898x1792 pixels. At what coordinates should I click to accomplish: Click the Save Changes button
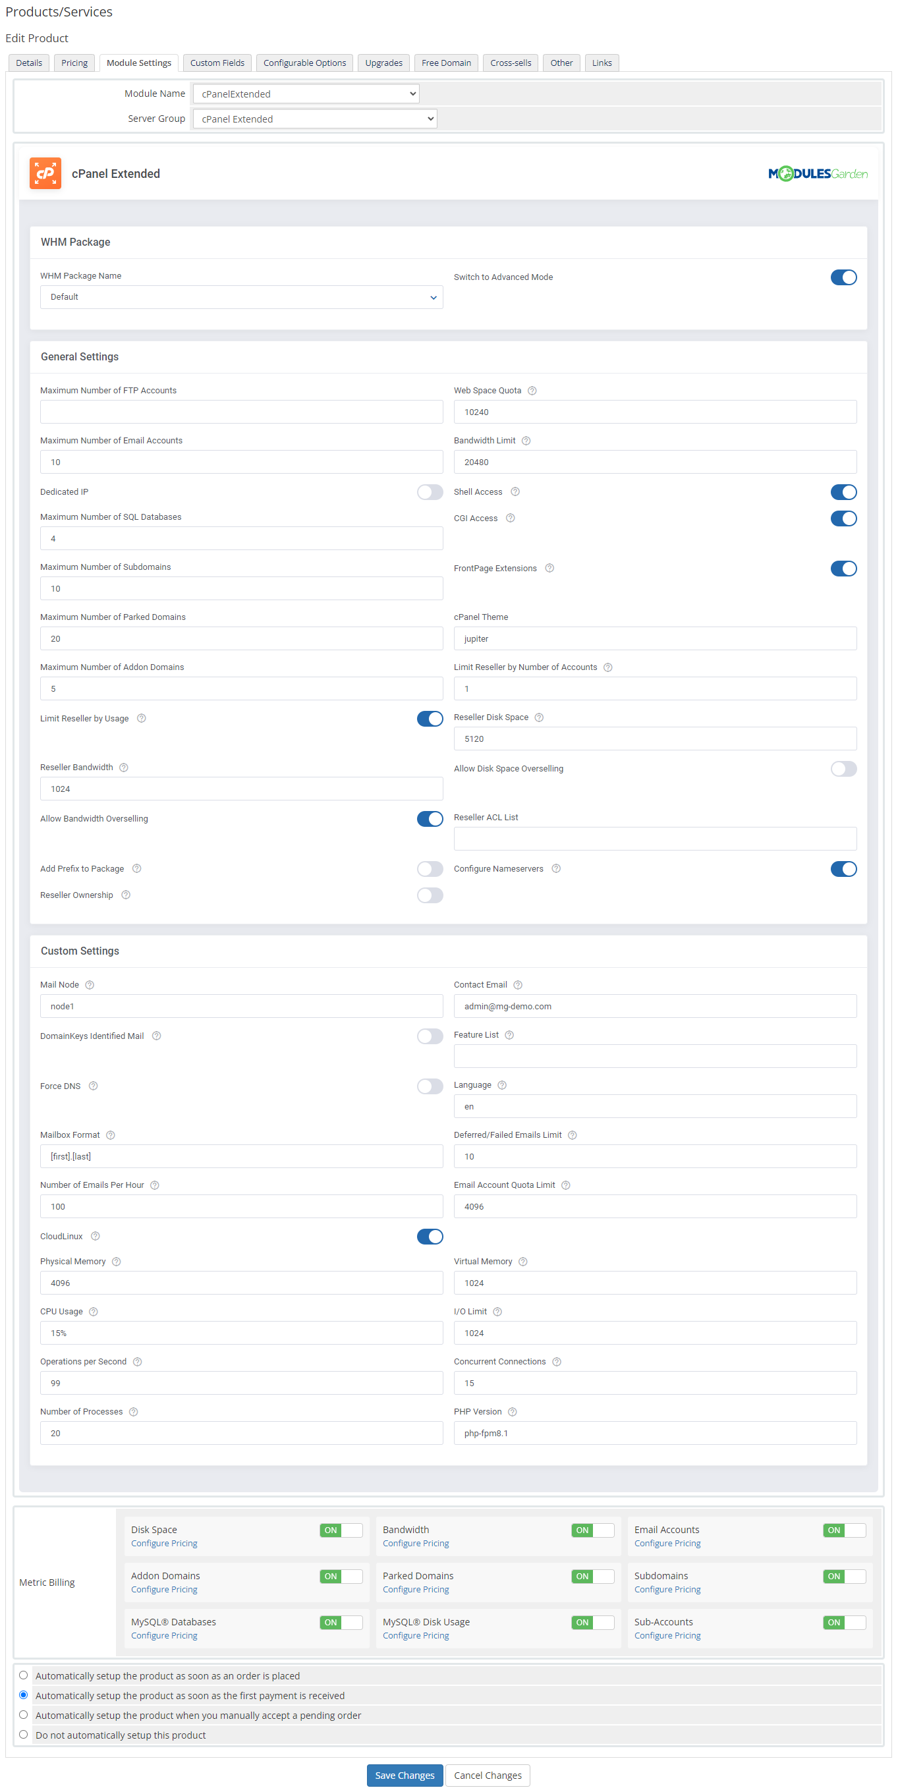404,1775
